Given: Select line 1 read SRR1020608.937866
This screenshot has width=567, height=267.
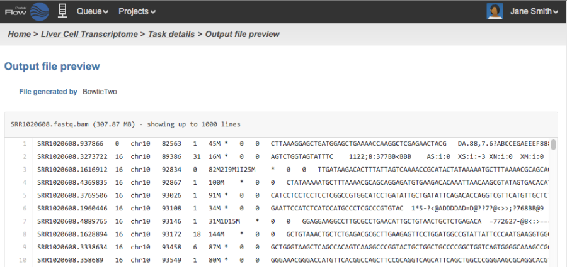Looking at the screenshot, I should click(x=71, y=144).
